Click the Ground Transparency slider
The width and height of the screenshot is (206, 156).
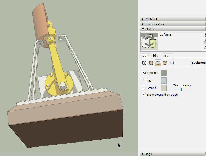[181, 89]
